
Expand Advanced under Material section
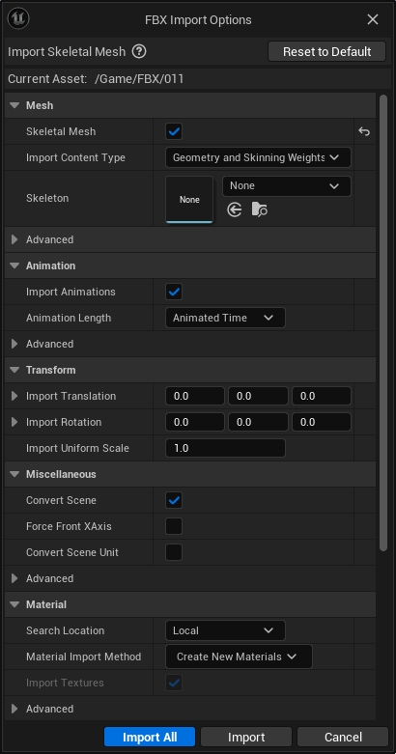(x=14, y=709)
